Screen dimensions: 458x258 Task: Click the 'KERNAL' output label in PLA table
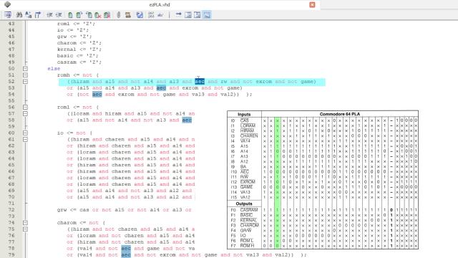point(248,220)
